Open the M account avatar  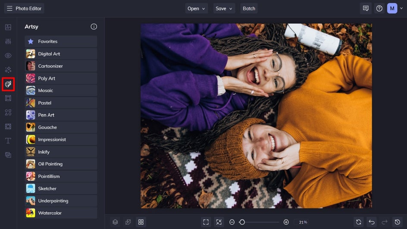pos(392,8)
